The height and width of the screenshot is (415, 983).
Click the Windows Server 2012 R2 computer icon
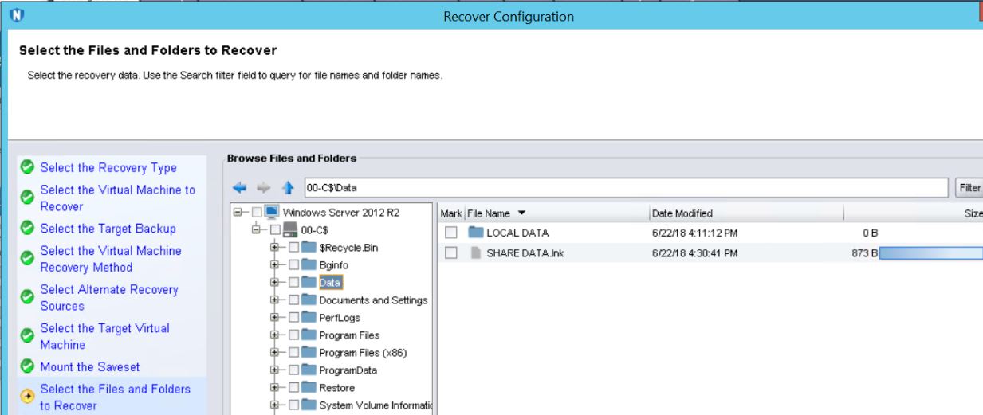click(x=272, y=212)
